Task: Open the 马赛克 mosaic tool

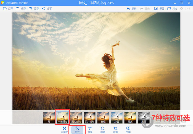Action: click(x=64, y=130)
